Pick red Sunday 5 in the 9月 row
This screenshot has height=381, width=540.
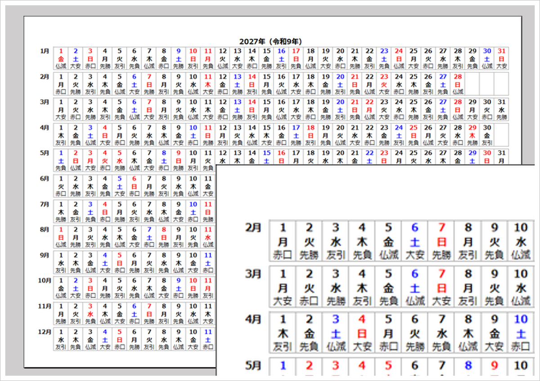click(x=120, y=262)
